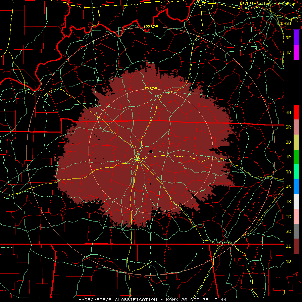The width and height of the screenshot is (302, 302).
Task: Click the '[CLAS]' legend header text
Action: [284, 23]
